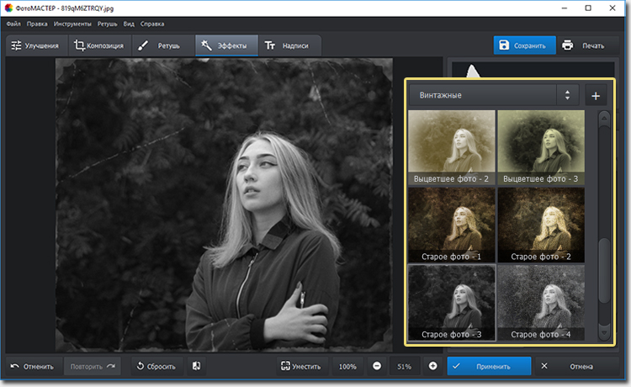Click the zoom in plus button
The width and height of the screenshot is (631, 387).
coord(432,366)
